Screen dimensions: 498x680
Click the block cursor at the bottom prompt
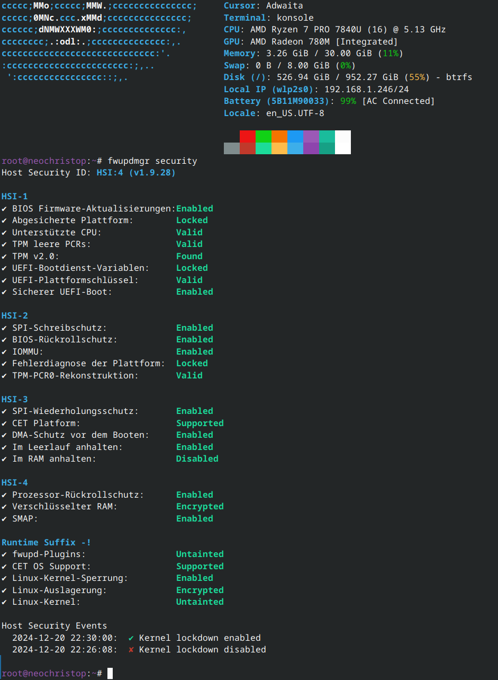[110, 673]
